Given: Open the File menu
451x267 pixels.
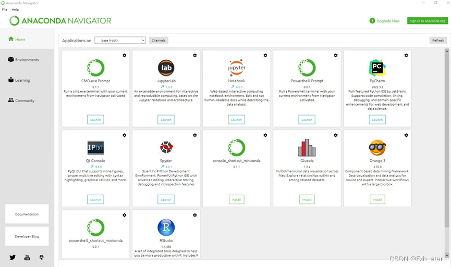Looking at the screenshot, I should 5,9.
